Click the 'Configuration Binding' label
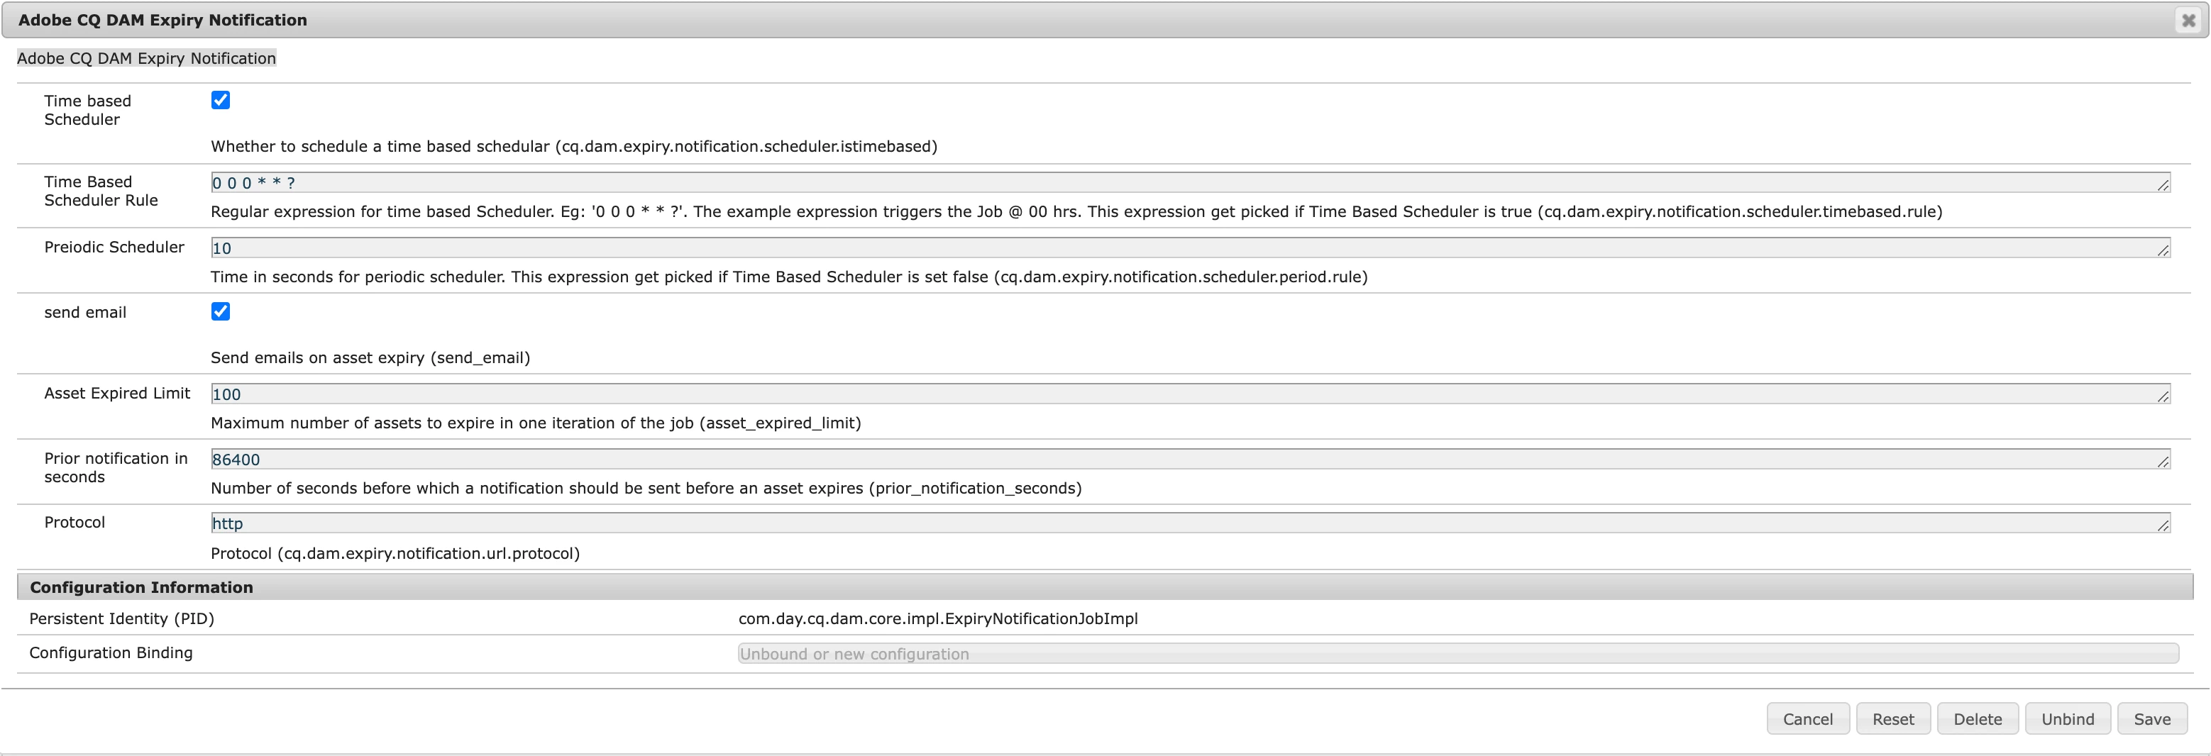Image resolution: width=2211 pixels, height=756 pixels. tap(111, 653)
